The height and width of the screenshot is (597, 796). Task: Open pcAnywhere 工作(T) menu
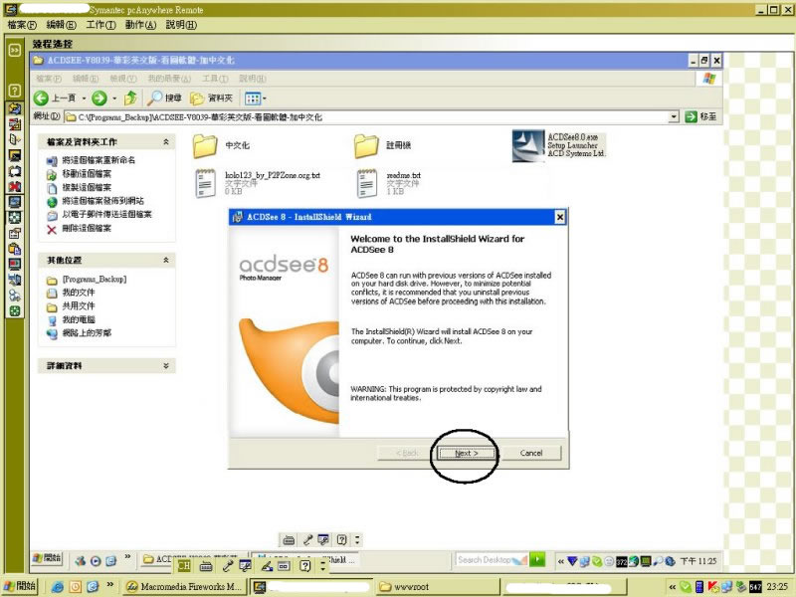click(100, 25)
